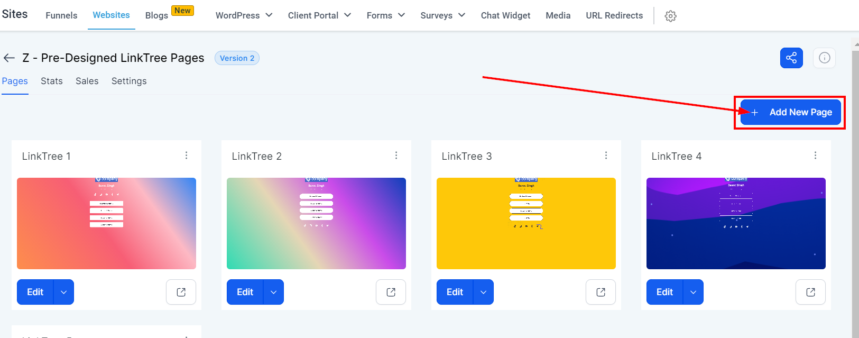The image size is (859, 338).
Task: Open LinkTree 4 preview in new tab
Action: 810,292
